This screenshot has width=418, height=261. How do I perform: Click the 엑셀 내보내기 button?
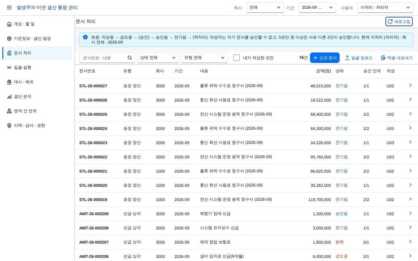pyautogui.click(x=396, y=58)
